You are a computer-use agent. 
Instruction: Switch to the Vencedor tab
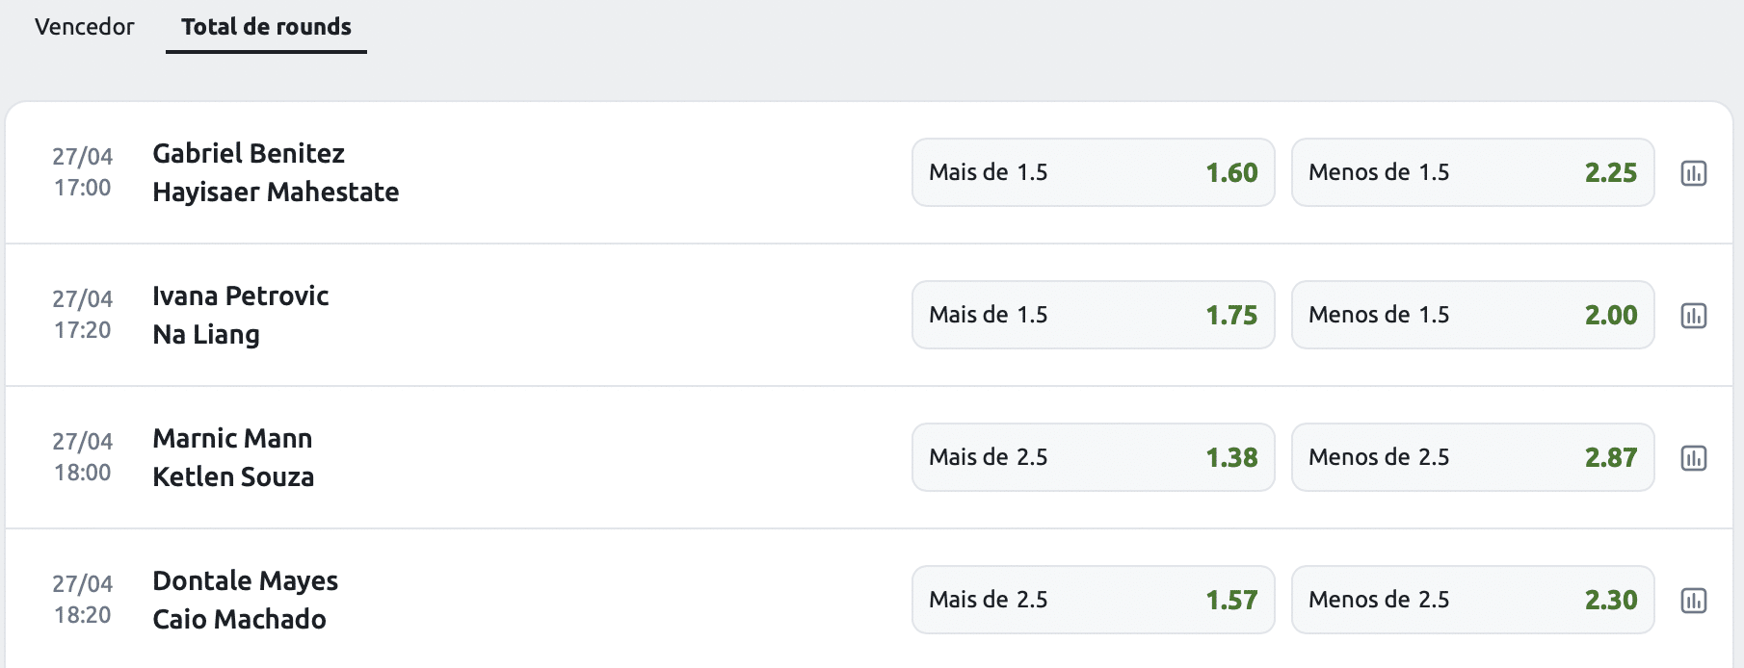85,27
